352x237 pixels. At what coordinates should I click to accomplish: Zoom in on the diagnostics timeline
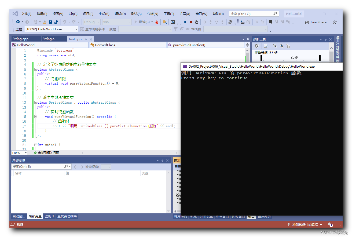275,46
